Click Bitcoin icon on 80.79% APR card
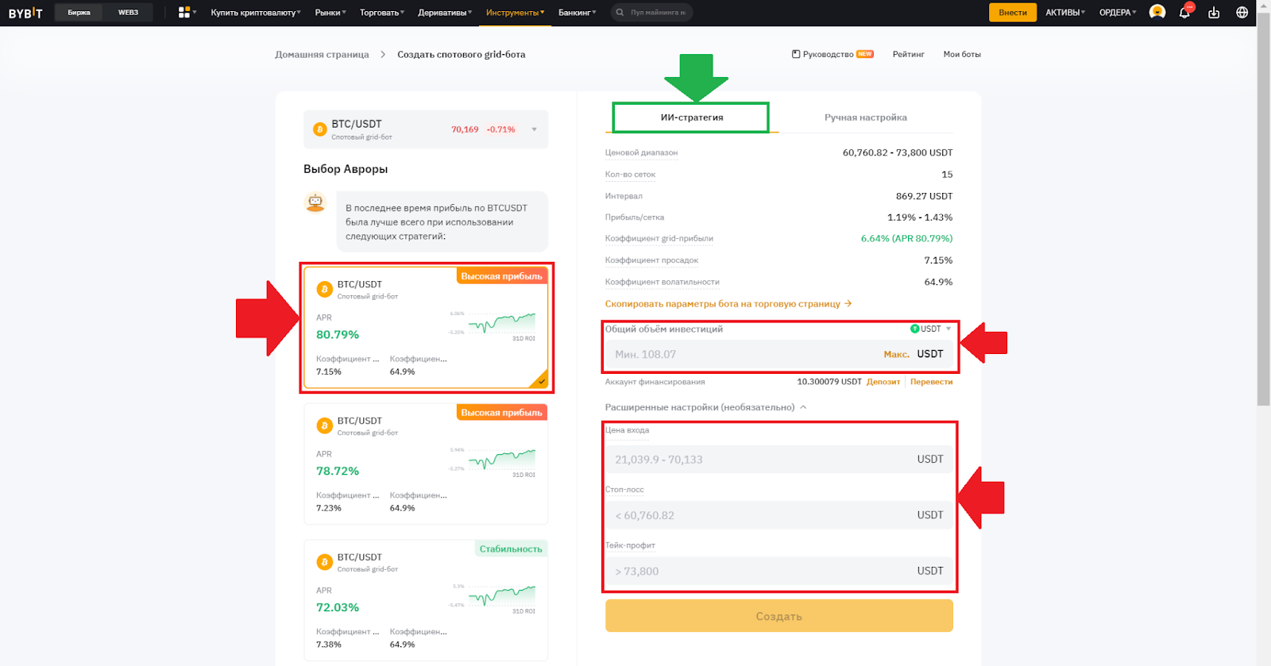Image resolution: width=1271 pixels, height=666 pixels. click(x=324, y=289)
